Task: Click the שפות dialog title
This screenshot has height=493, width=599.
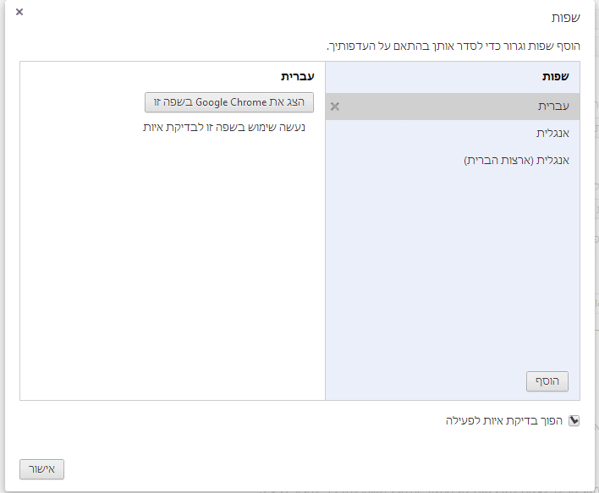Action: [x=566, y=18]
